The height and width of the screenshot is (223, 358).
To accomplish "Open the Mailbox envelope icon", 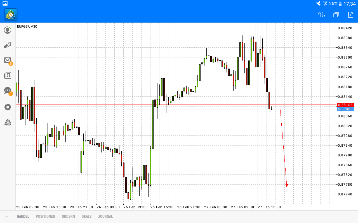I will pos(8,60).
